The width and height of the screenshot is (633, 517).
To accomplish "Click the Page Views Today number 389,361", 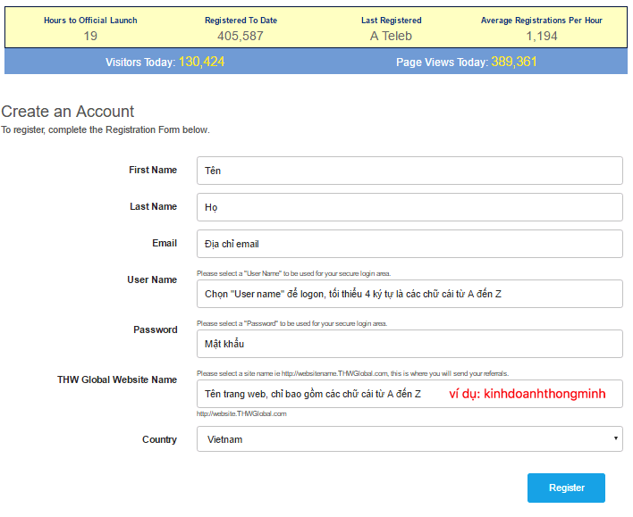I will pos(514,62).
